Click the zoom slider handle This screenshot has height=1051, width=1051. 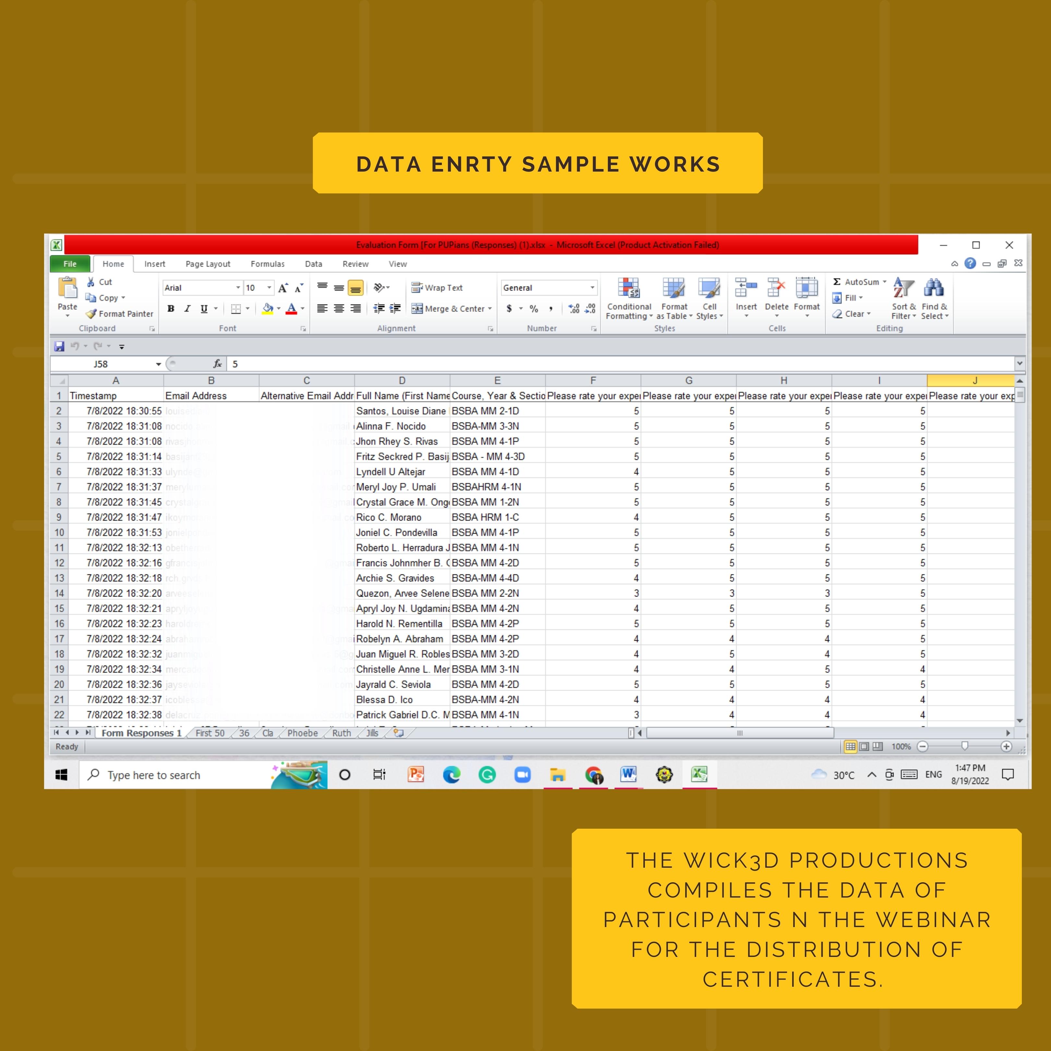tap(964, 746)
